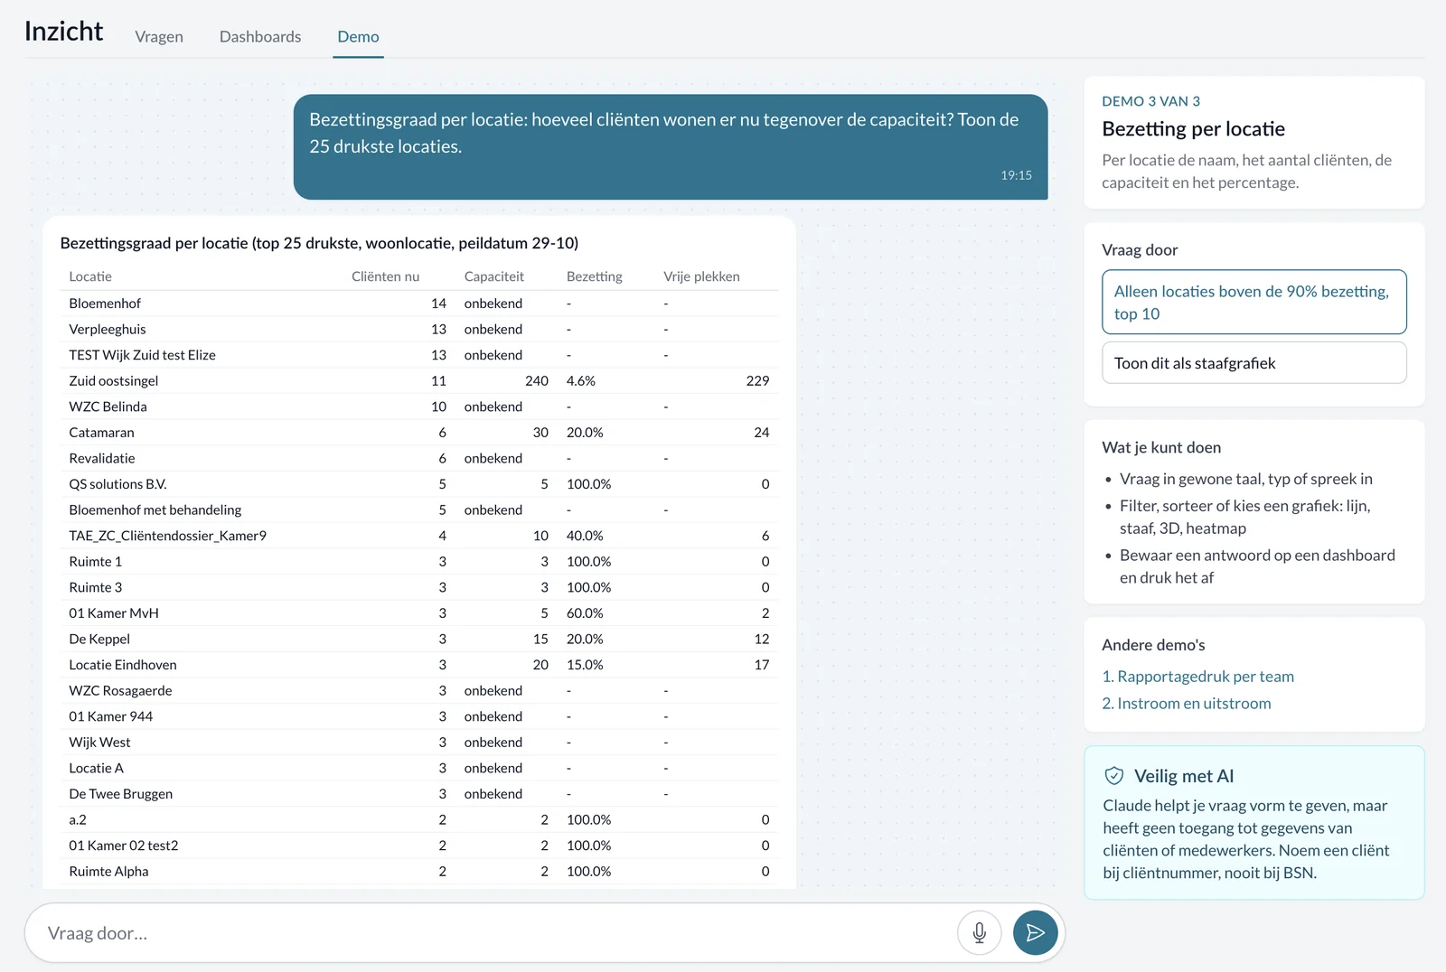Click 'TAE_ZC_Cliëntendossier_Kamer9' location name
Image resolution: width=1446 pixels, height=972 pixels.
tap(168, 536)
